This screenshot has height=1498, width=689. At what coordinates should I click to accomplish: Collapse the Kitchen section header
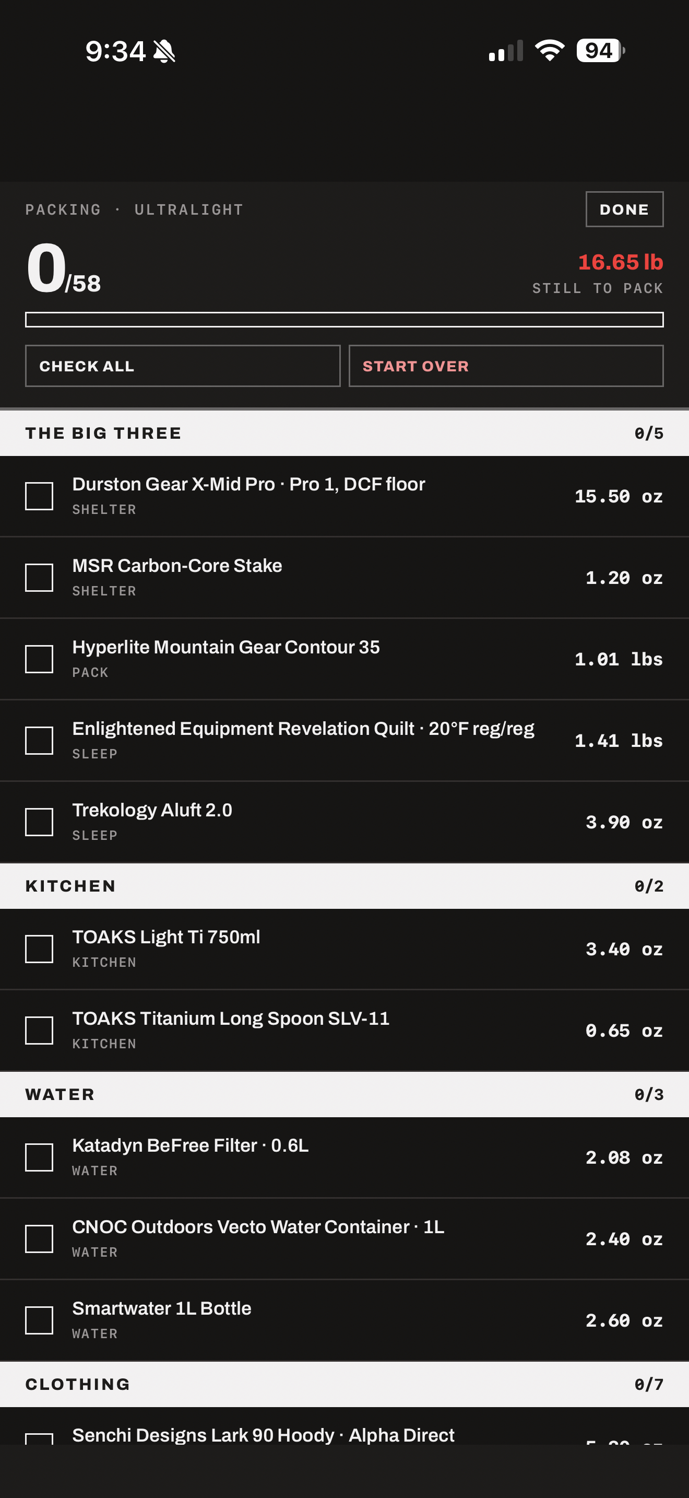click(x=344, y=886)
